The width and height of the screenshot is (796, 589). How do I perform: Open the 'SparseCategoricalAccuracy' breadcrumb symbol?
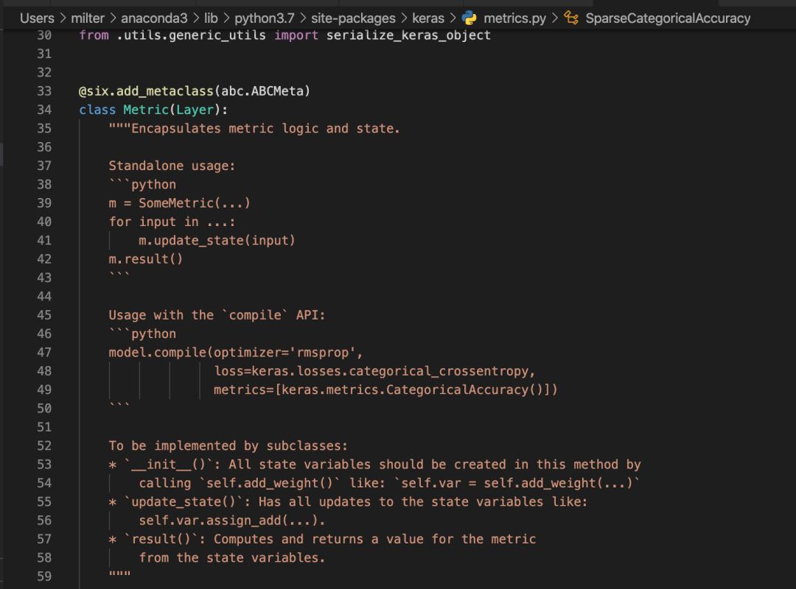point(668,18)
